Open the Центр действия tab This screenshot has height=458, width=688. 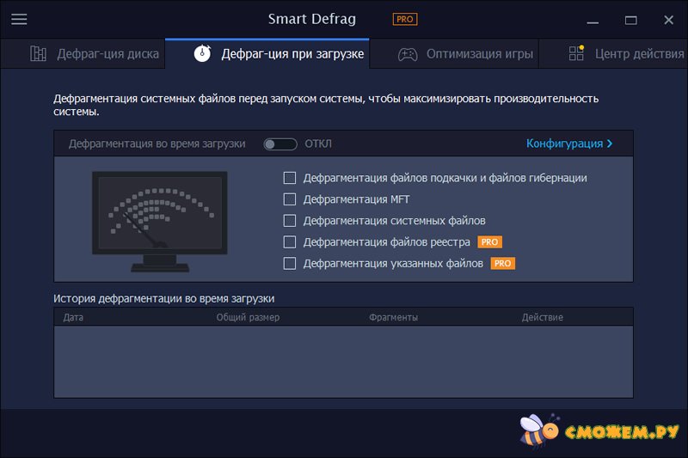pyautogui.click(x=638, y=54)
